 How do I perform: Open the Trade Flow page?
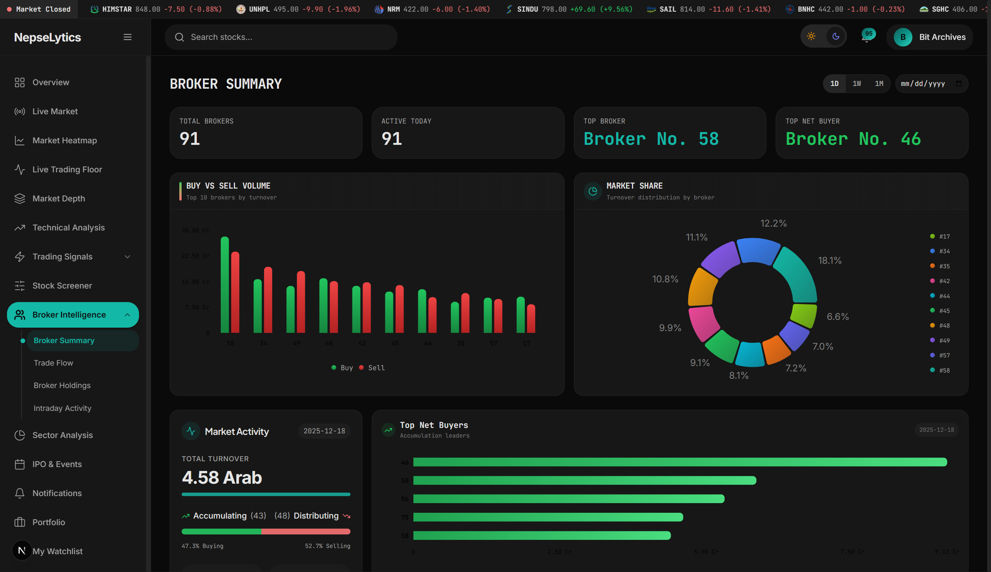pyautogui.click(x=53, y=362)
